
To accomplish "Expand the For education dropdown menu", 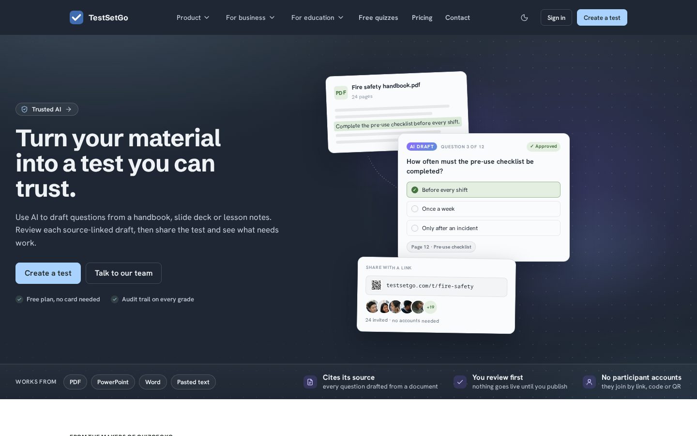I will click(318, 17).
